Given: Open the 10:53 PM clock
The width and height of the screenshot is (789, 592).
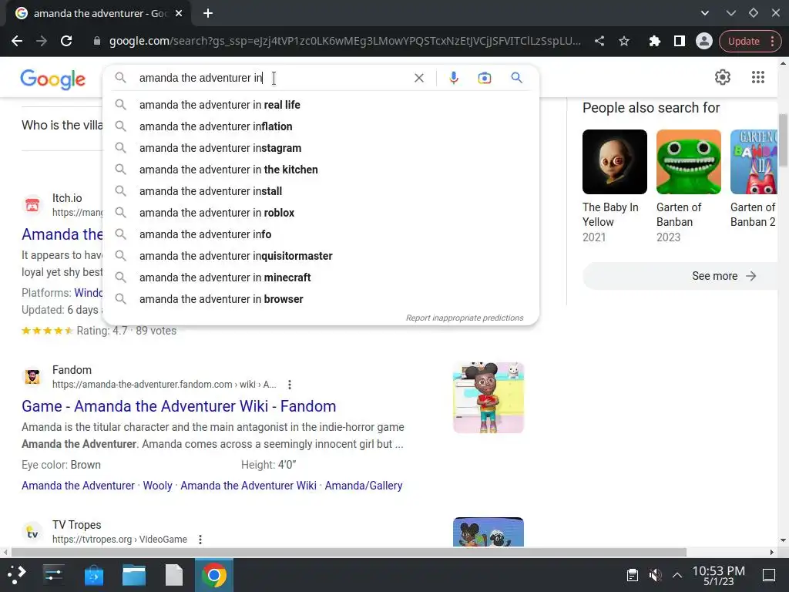Looking at the screenshot, I should pos(719,575).
